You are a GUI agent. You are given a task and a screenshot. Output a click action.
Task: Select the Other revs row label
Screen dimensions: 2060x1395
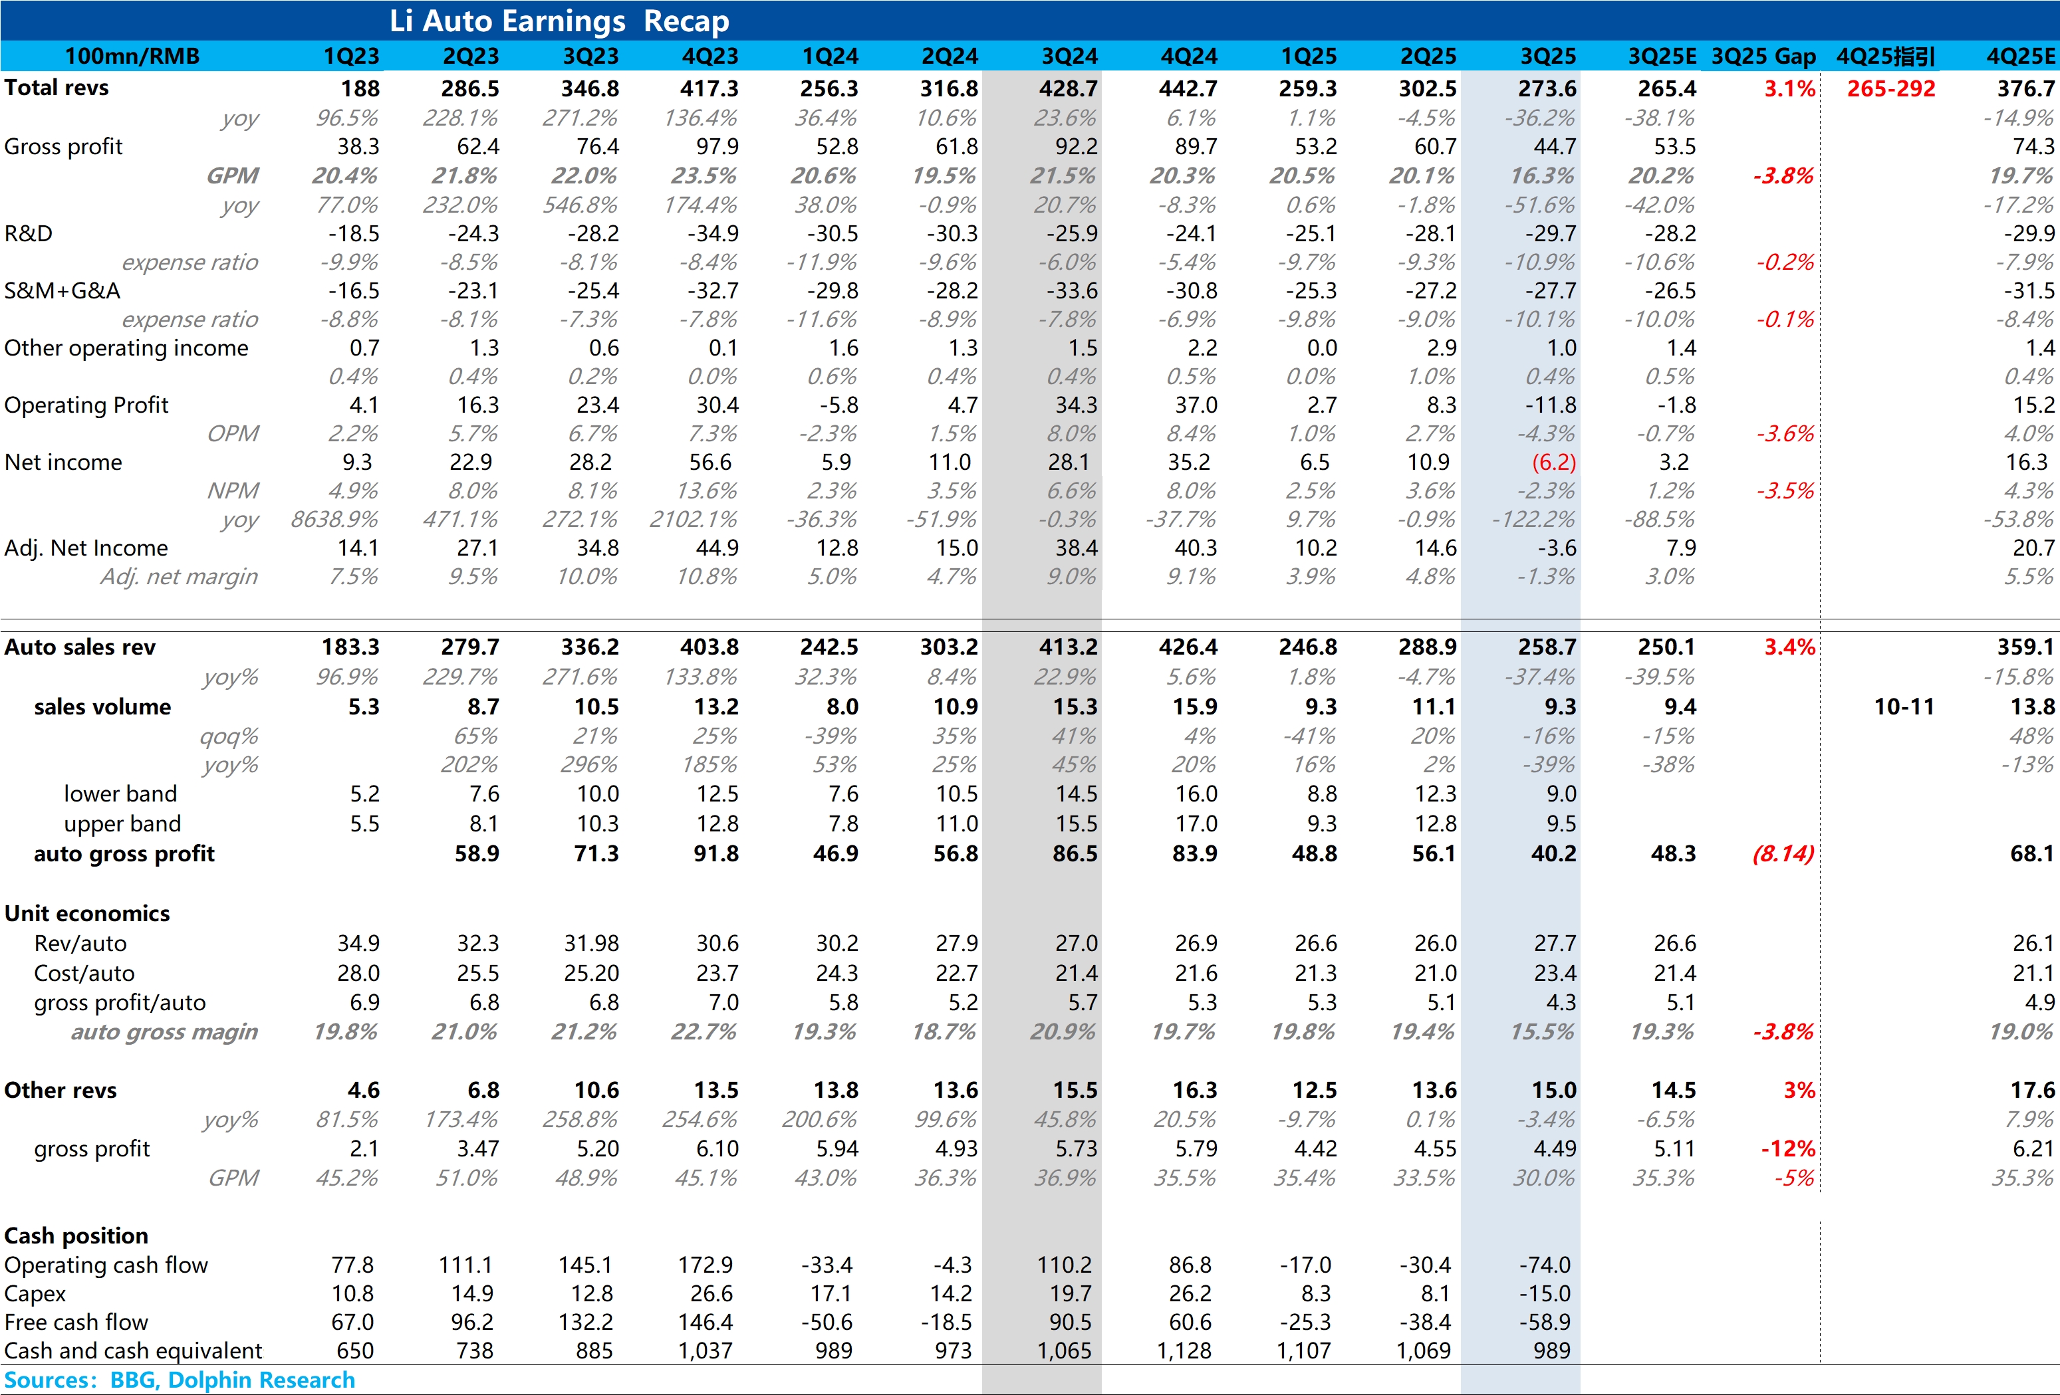pos(61,1091)
